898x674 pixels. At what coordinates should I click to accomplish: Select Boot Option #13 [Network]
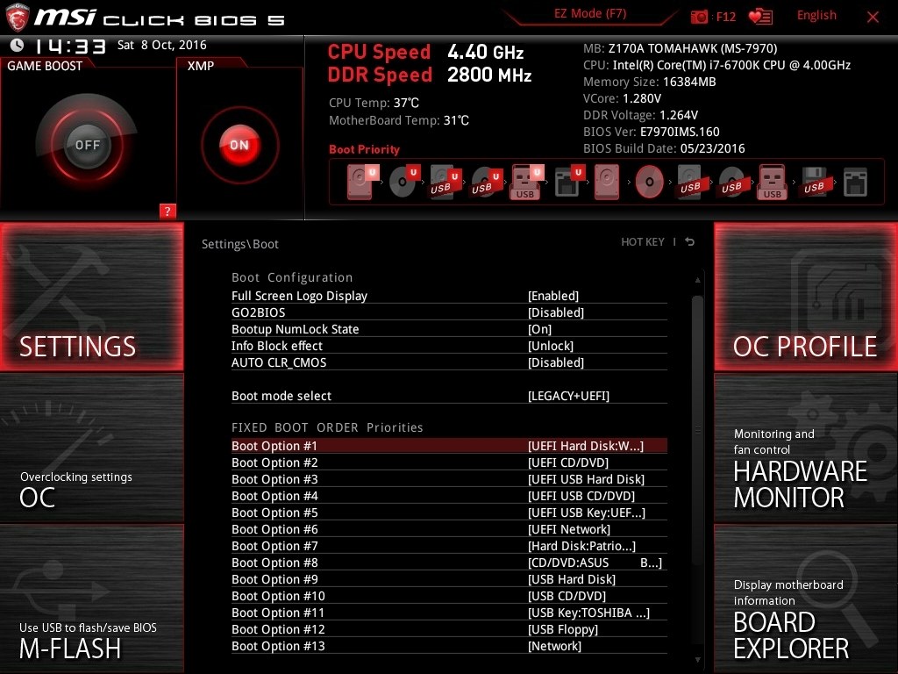pyautogui.click(x=449, y=645)
